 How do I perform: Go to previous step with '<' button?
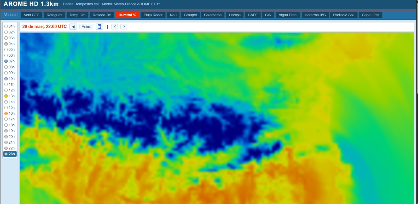coord(115,27)
